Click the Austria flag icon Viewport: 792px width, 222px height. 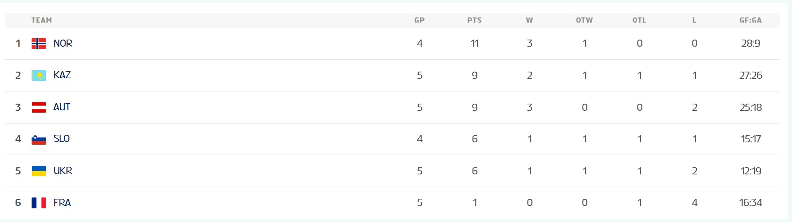39,107
